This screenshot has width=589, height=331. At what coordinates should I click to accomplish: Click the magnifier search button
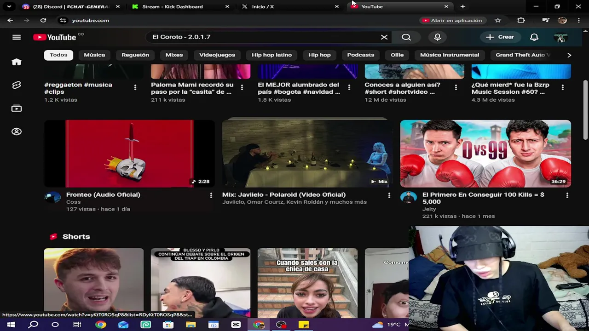click(x=406, y=37)
